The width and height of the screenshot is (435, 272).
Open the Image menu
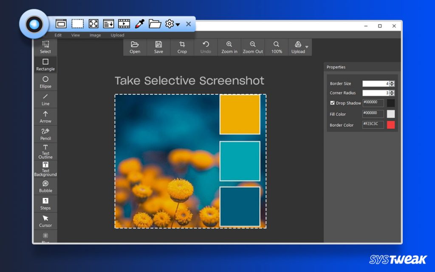[x=95, y=35]
